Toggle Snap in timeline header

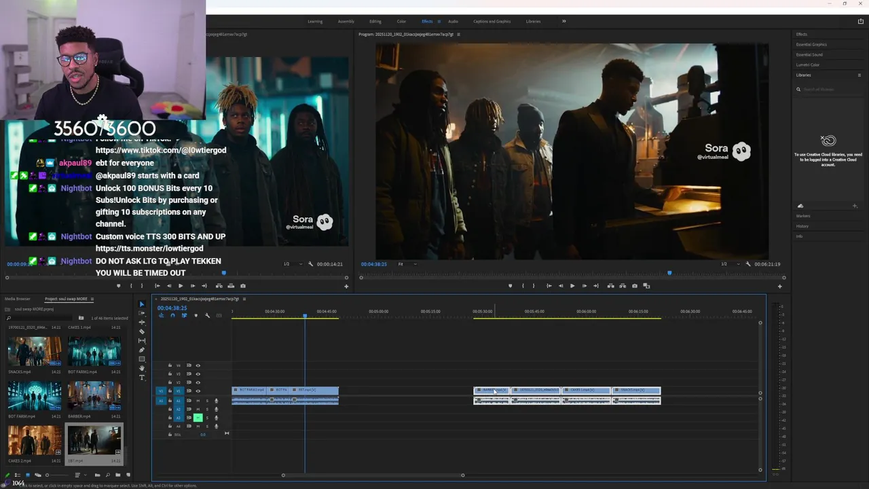click(172, 315)
